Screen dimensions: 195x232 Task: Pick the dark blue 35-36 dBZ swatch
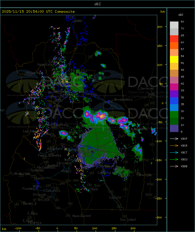coord(174,101)
